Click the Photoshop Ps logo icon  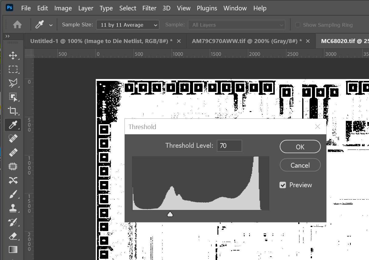(9, 8)
